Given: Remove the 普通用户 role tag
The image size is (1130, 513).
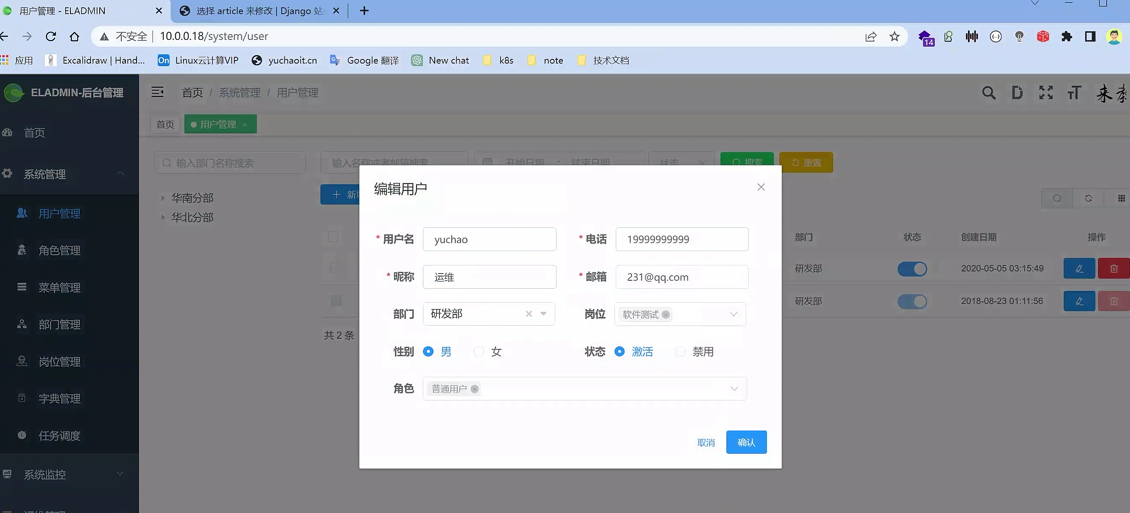Looking at the screenshot, I should [474, 389].
